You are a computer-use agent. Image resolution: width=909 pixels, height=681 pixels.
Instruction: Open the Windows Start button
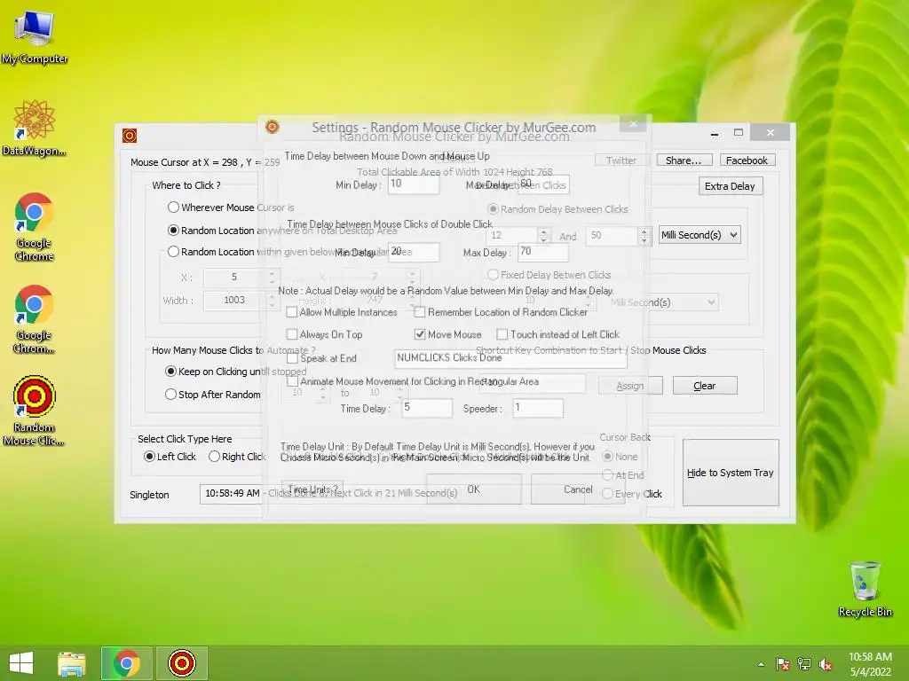point(21,663)
